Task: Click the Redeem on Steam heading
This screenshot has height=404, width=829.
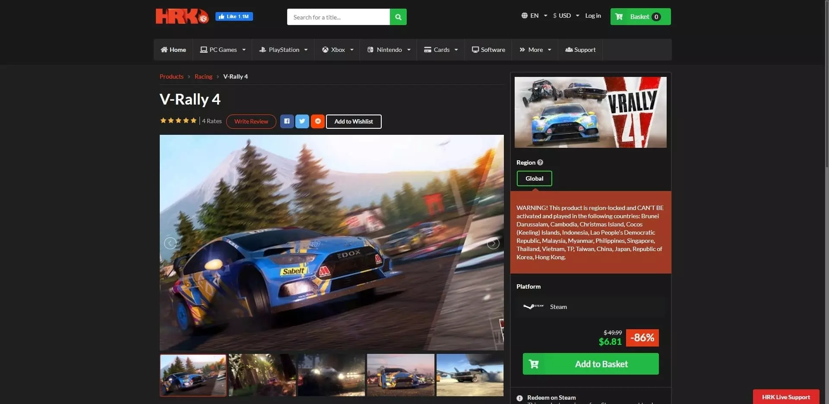Action: 551,398
